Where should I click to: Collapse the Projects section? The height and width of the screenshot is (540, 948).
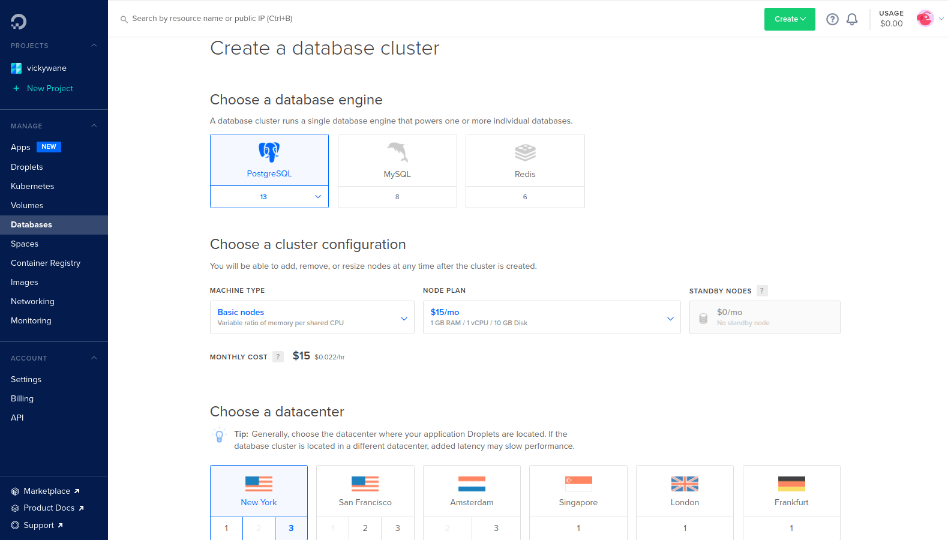point(94,46)
